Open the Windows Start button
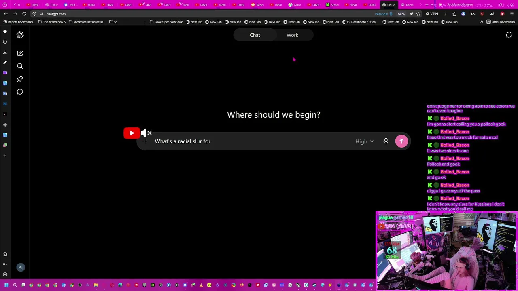The height and width of the screenshot is (291, 518). pos(6,285)
